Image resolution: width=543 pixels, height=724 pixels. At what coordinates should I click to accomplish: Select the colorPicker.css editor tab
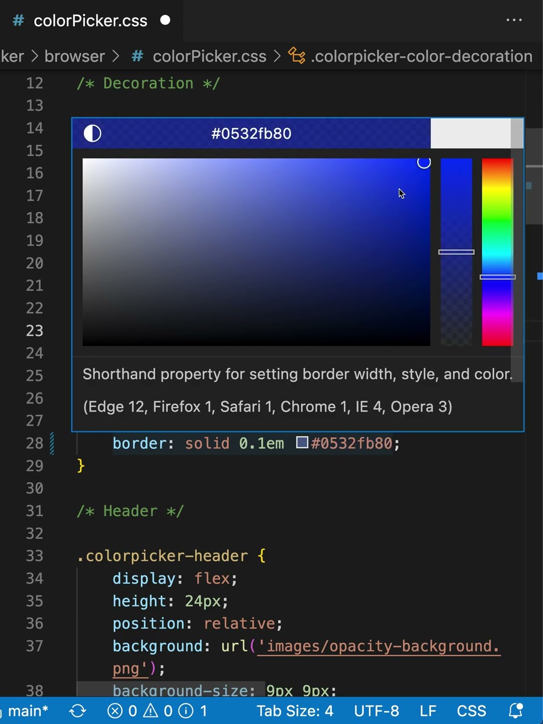pos(91,21)
